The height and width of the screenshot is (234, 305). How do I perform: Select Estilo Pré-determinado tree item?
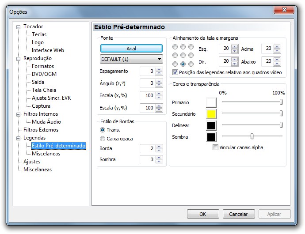(x=58, y=146)
